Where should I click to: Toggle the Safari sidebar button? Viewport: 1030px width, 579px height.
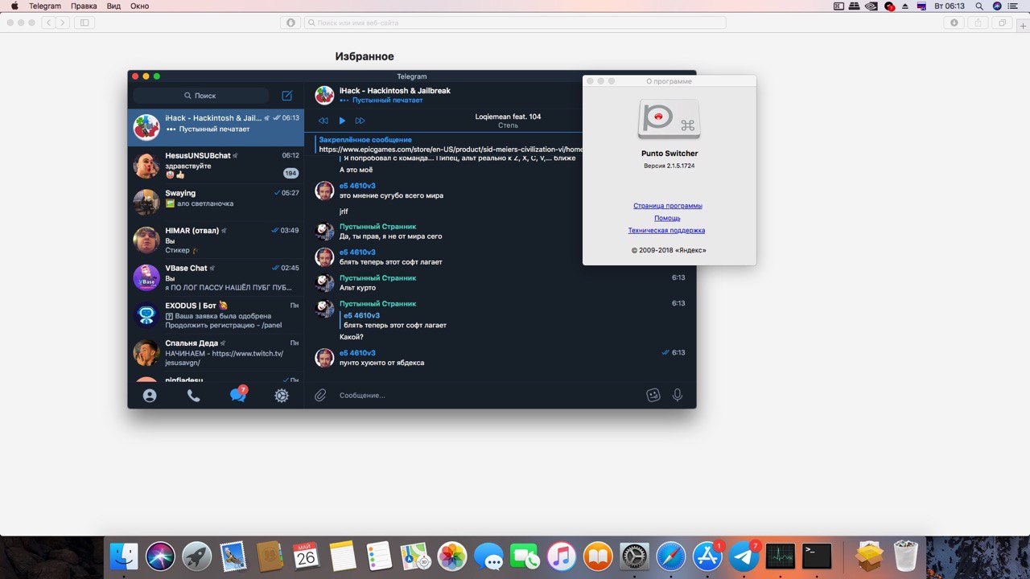(84, 23)
